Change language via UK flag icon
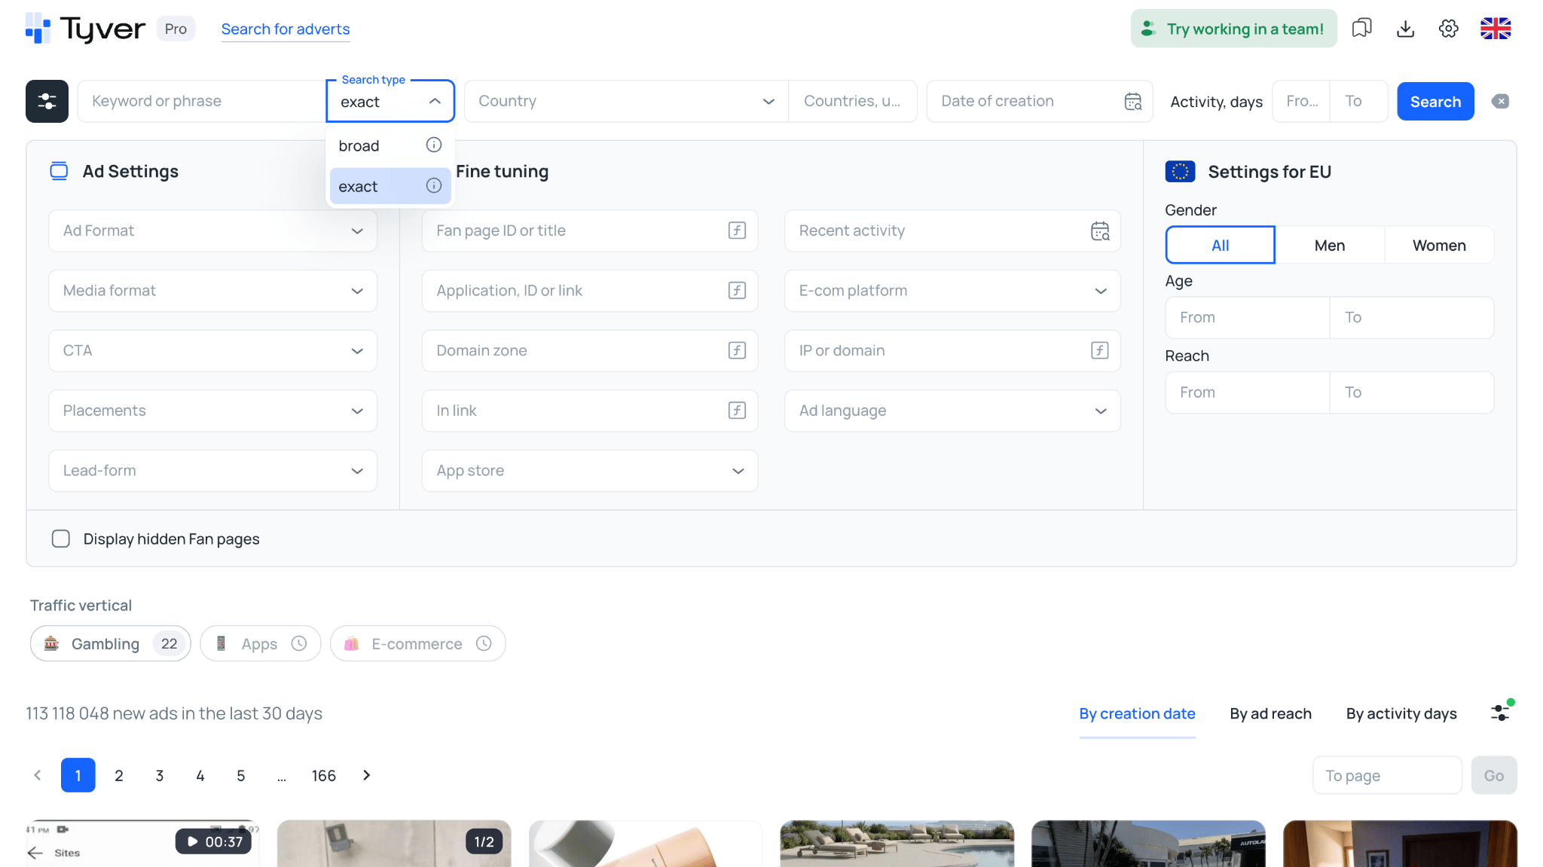The image size is (1543, 867). click(1496, 29)
